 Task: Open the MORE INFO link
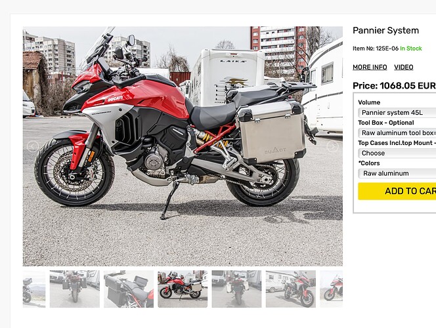[x=370, y=67]
